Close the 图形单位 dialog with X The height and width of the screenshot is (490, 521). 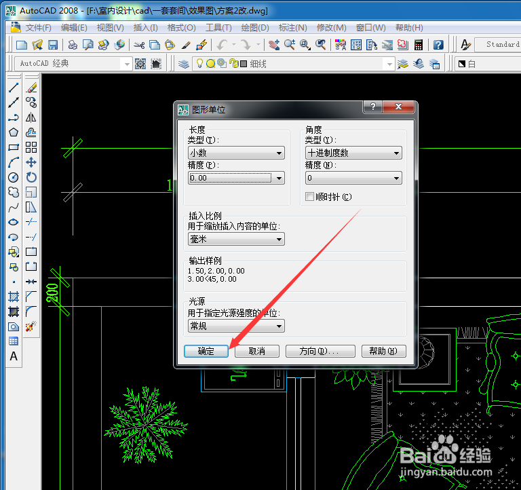click(x=398, y=107)
